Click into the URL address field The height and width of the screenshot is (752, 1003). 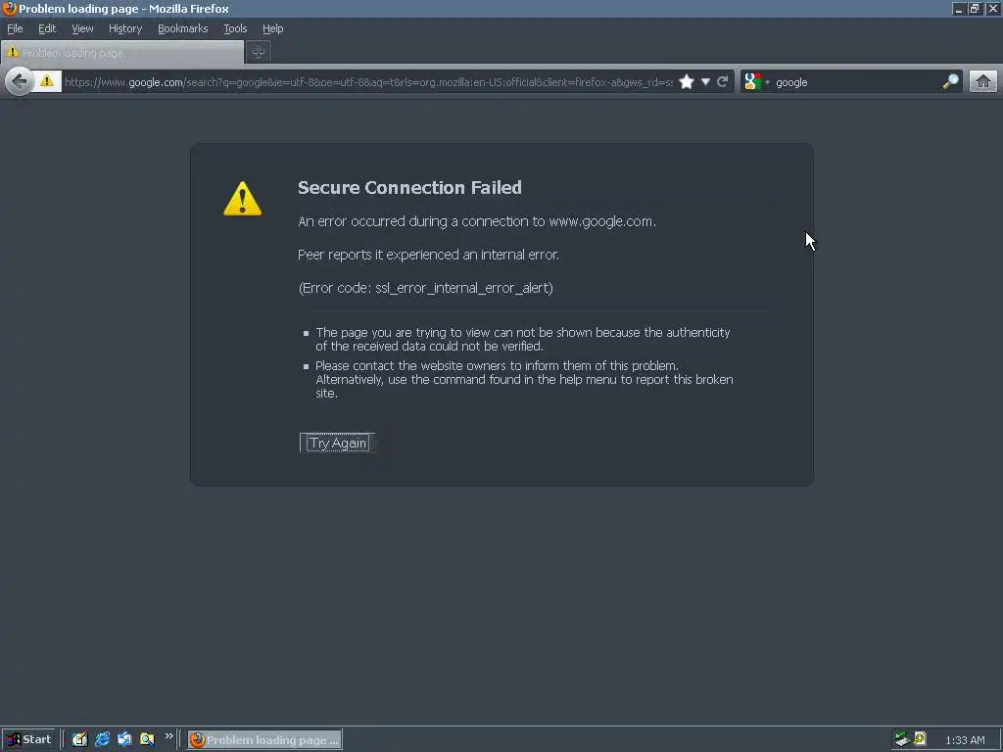pos(368,82)
